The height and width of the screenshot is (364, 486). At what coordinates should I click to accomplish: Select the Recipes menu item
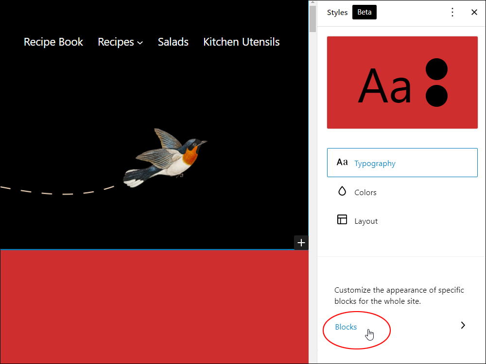click(116, 42)
